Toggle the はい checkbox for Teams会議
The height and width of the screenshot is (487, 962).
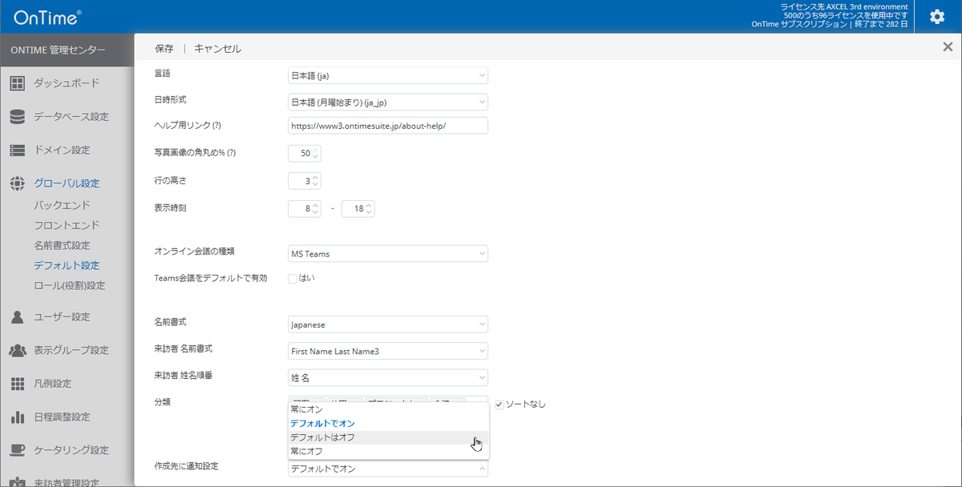click(x=293, y=278)
